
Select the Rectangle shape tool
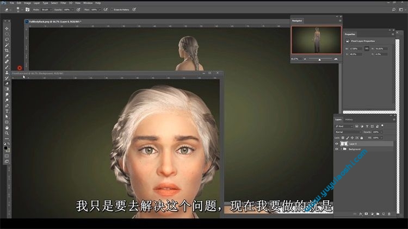[7, 122]
